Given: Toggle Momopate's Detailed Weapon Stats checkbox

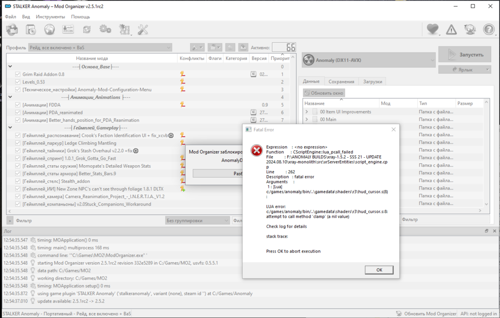Looking at the screenshot, I should click(x=17, y=166).
